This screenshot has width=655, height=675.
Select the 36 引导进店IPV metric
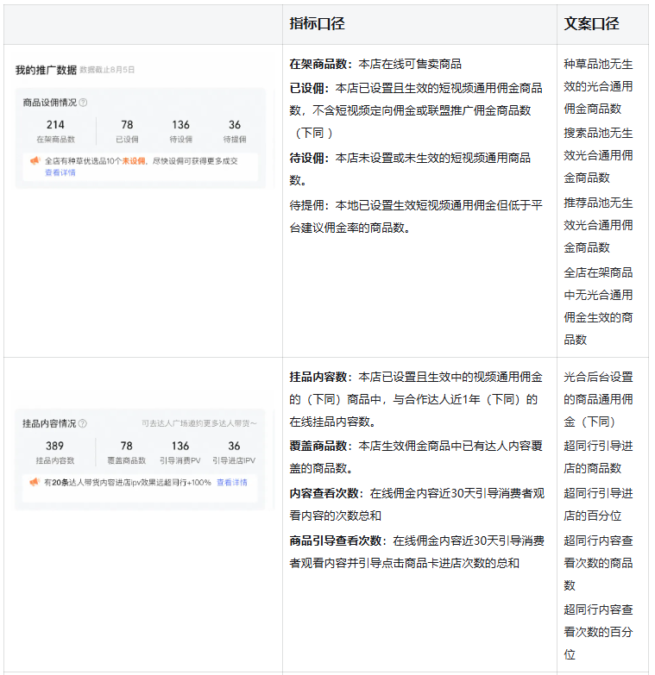point(235,452)
